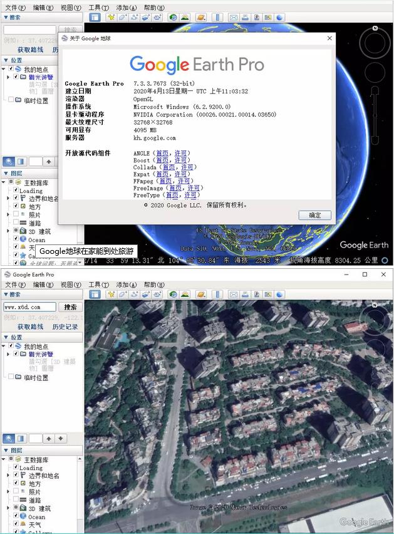Click Add Placemark pushpin in About-dialog window toolbar
Image resolution: width=394 pixels, height=534 pixels.
pos(111,18)
